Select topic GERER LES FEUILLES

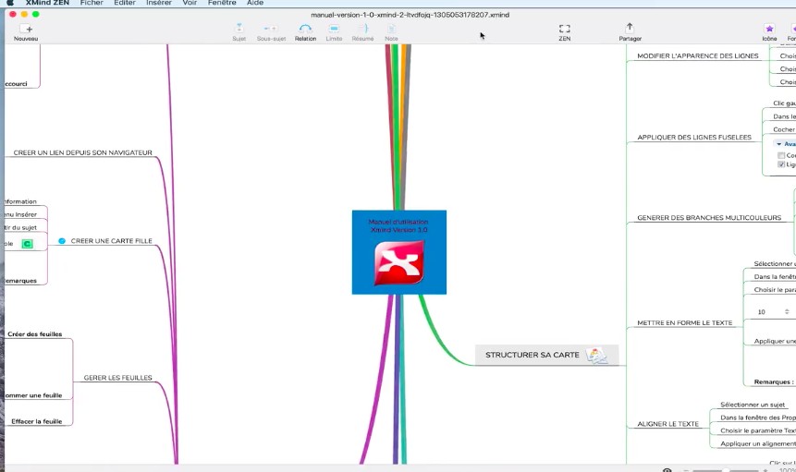tap(117, 378)
